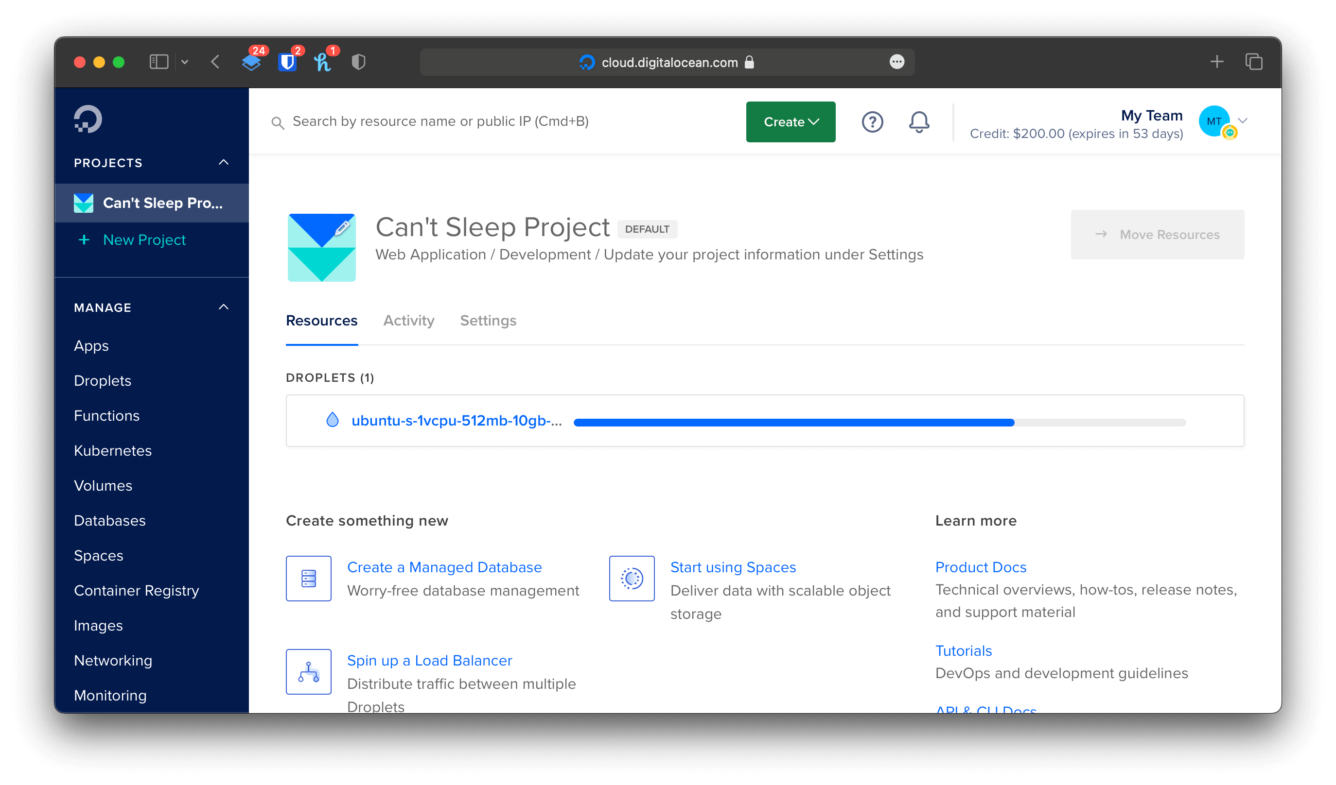
Task: Click the droplet creation progress bar
Action: point(879,422)
